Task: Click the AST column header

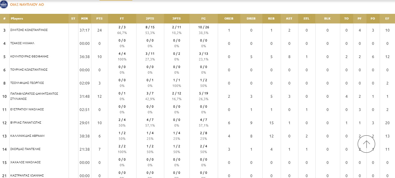Action: (x=289, y=19)
